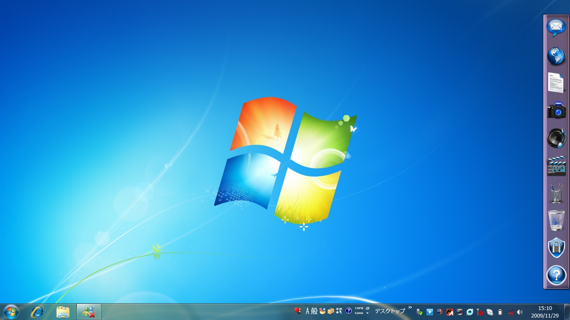Open Windows Explorer folder on the taskbar
The image size is (570, 320).
(x=63, y=312)
